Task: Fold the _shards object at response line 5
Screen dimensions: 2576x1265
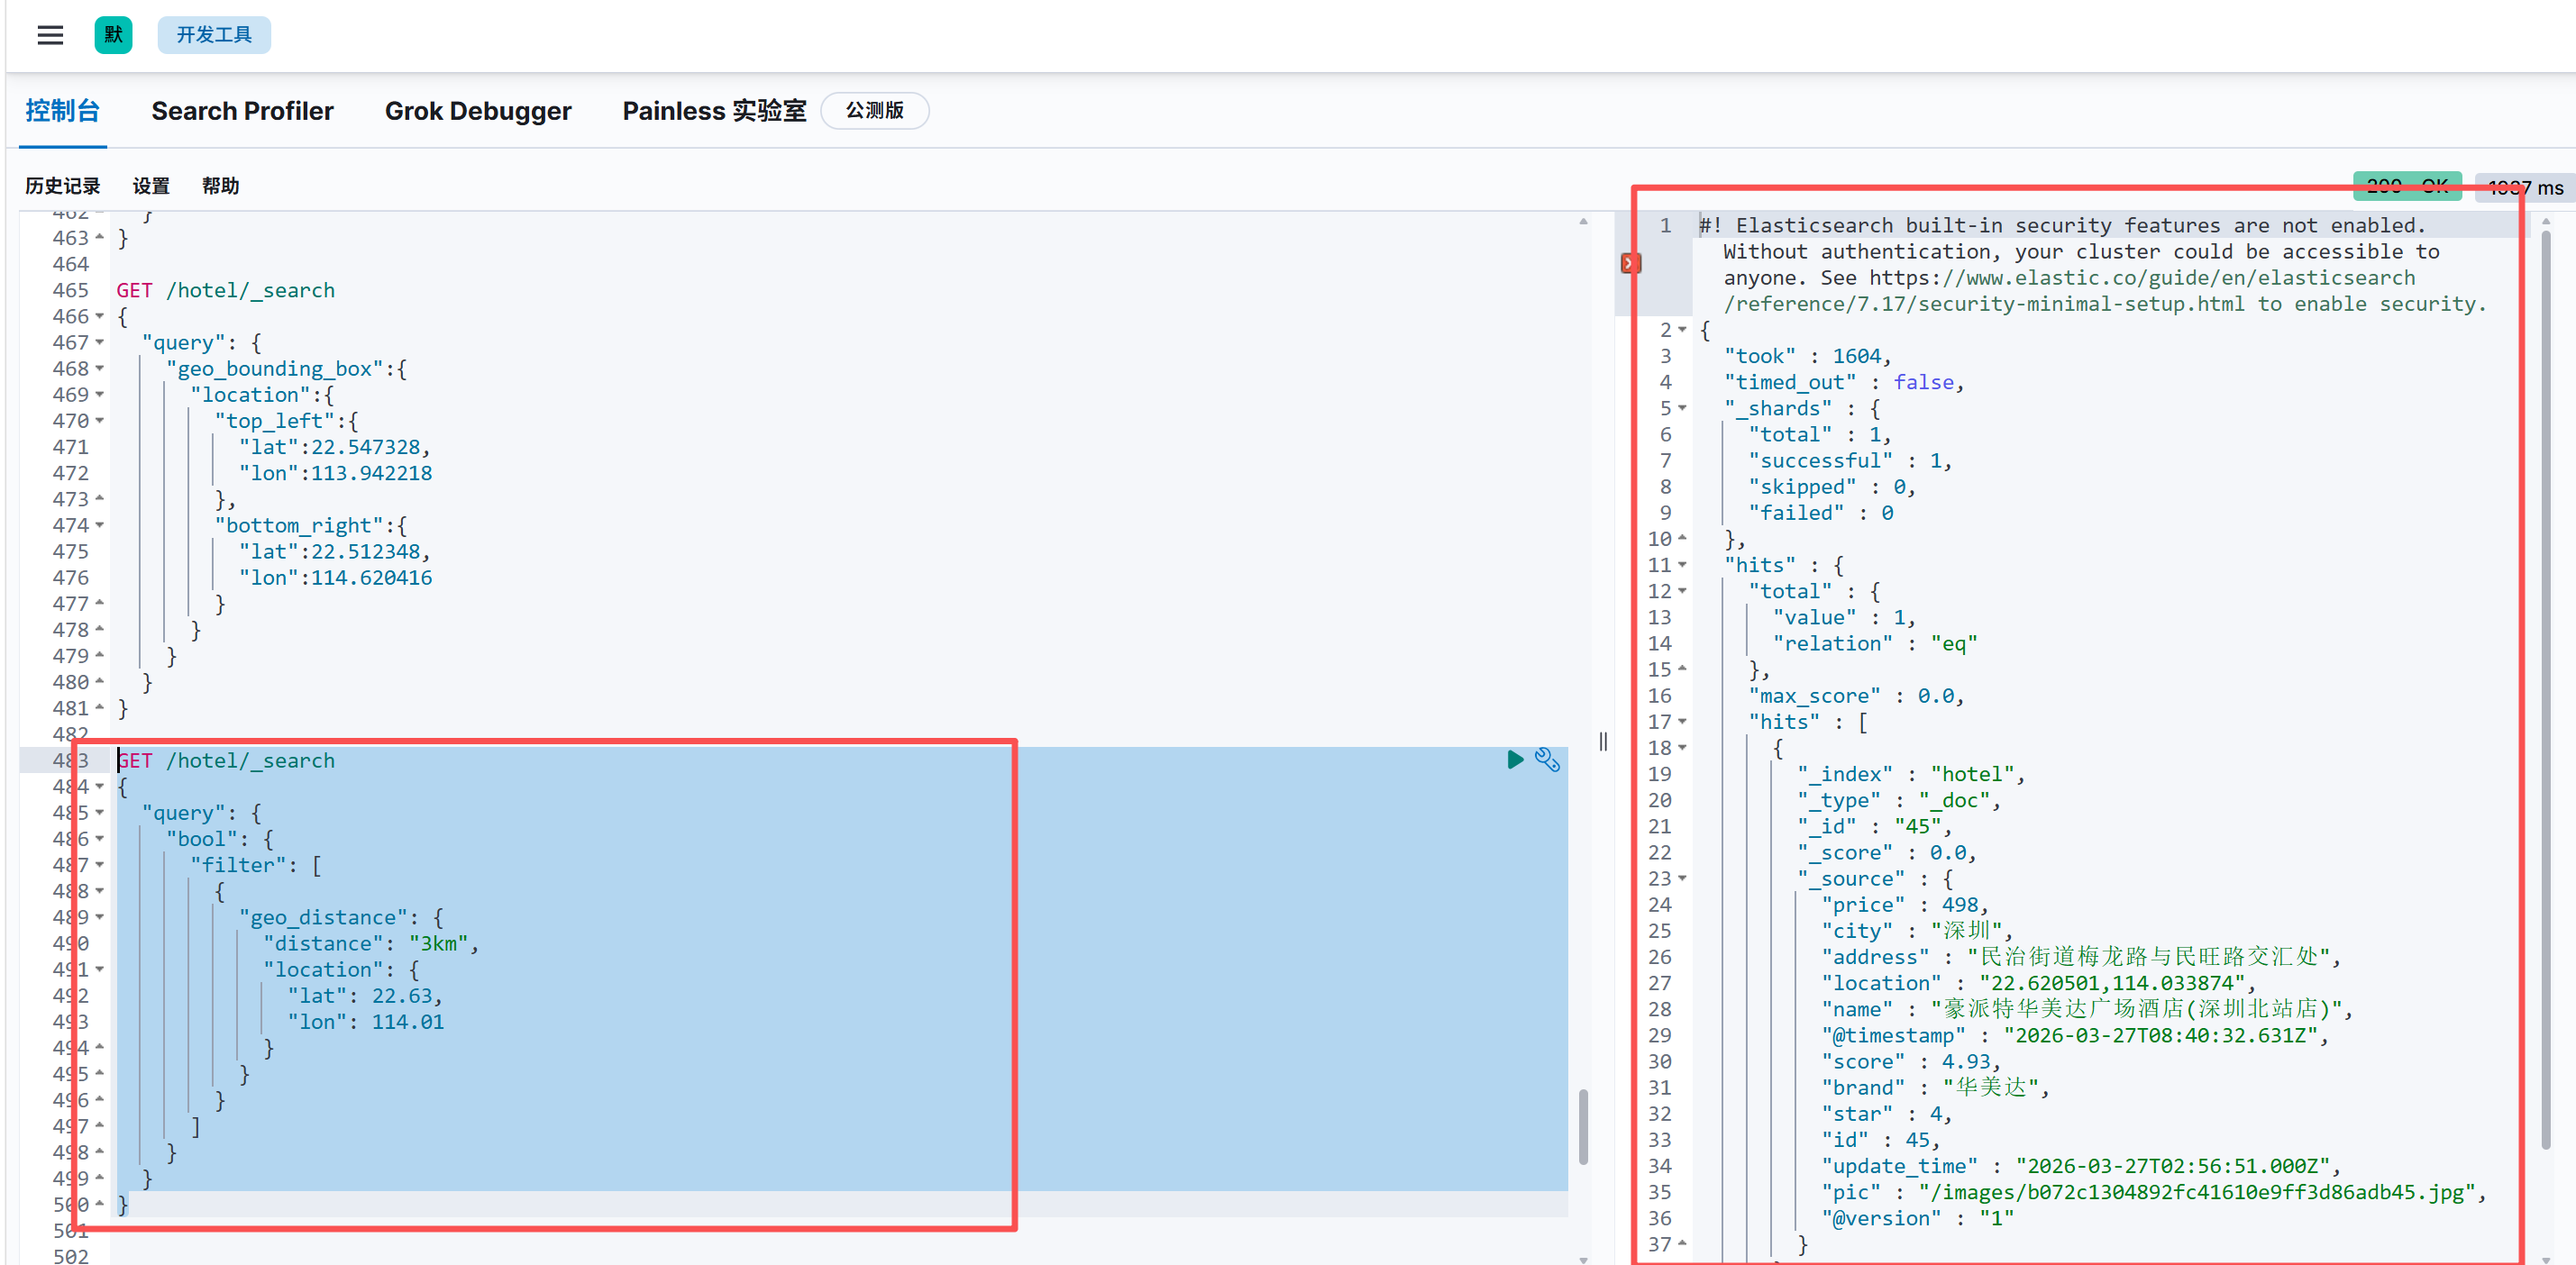Action: tap(1682, 408)
